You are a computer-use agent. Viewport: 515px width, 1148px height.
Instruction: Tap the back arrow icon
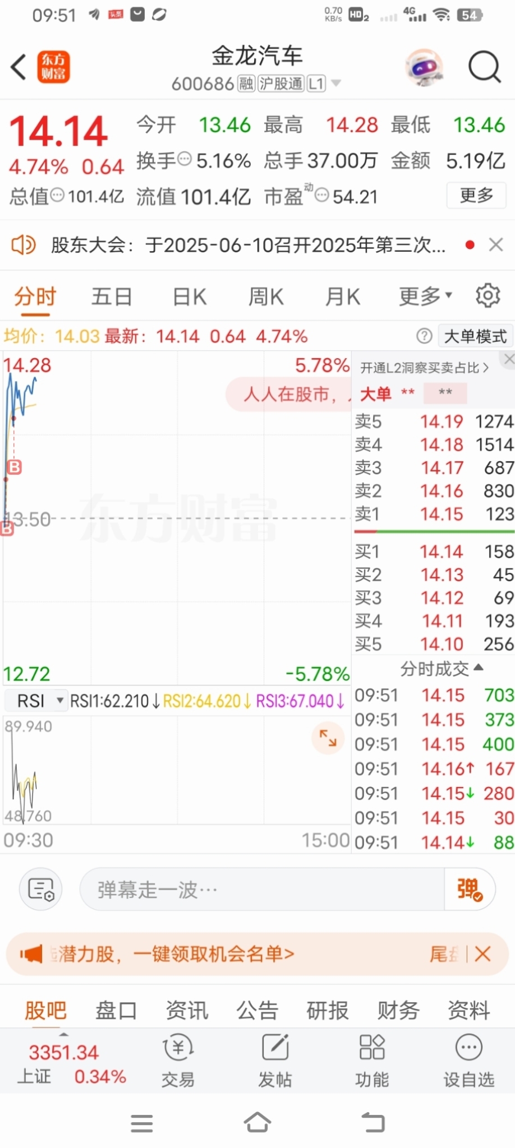(x=19, y=67)
